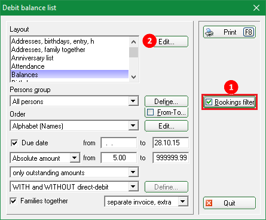Open the WITH and WITHOUT direct-debit dropdown
The image size is (266, 220).
[133, 187]
